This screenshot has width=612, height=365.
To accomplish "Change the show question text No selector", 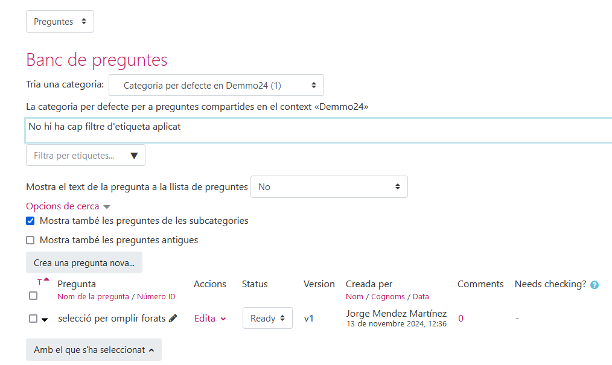I will [329, 187].
